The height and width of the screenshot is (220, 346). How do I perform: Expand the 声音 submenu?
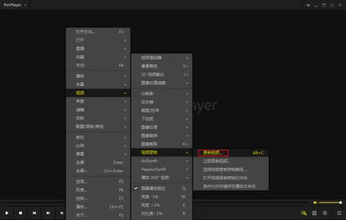pyautogui.click(x=98, y=101)
